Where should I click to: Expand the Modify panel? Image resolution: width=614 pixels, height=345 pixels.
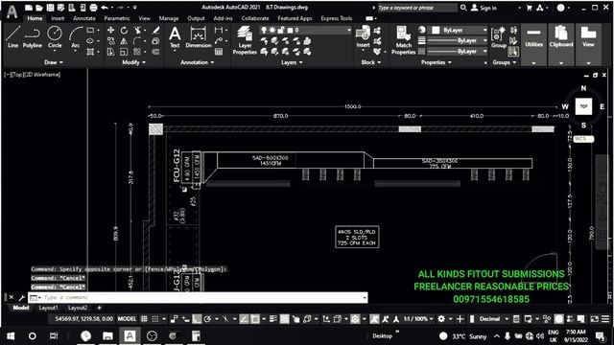134,62
